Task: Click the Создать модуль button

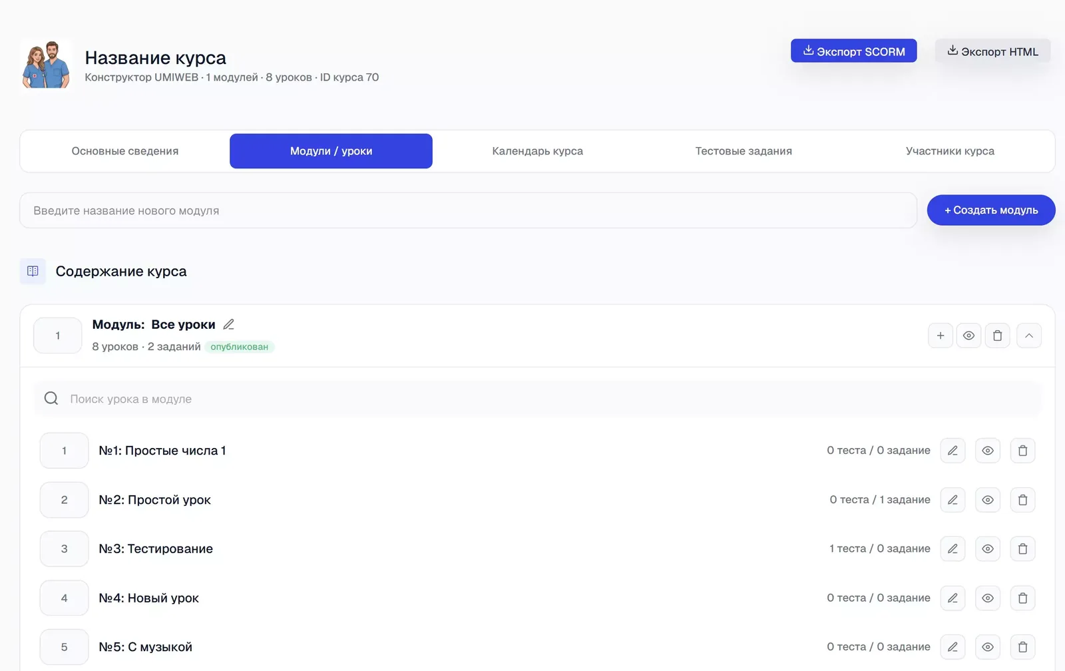Action: 991,210
